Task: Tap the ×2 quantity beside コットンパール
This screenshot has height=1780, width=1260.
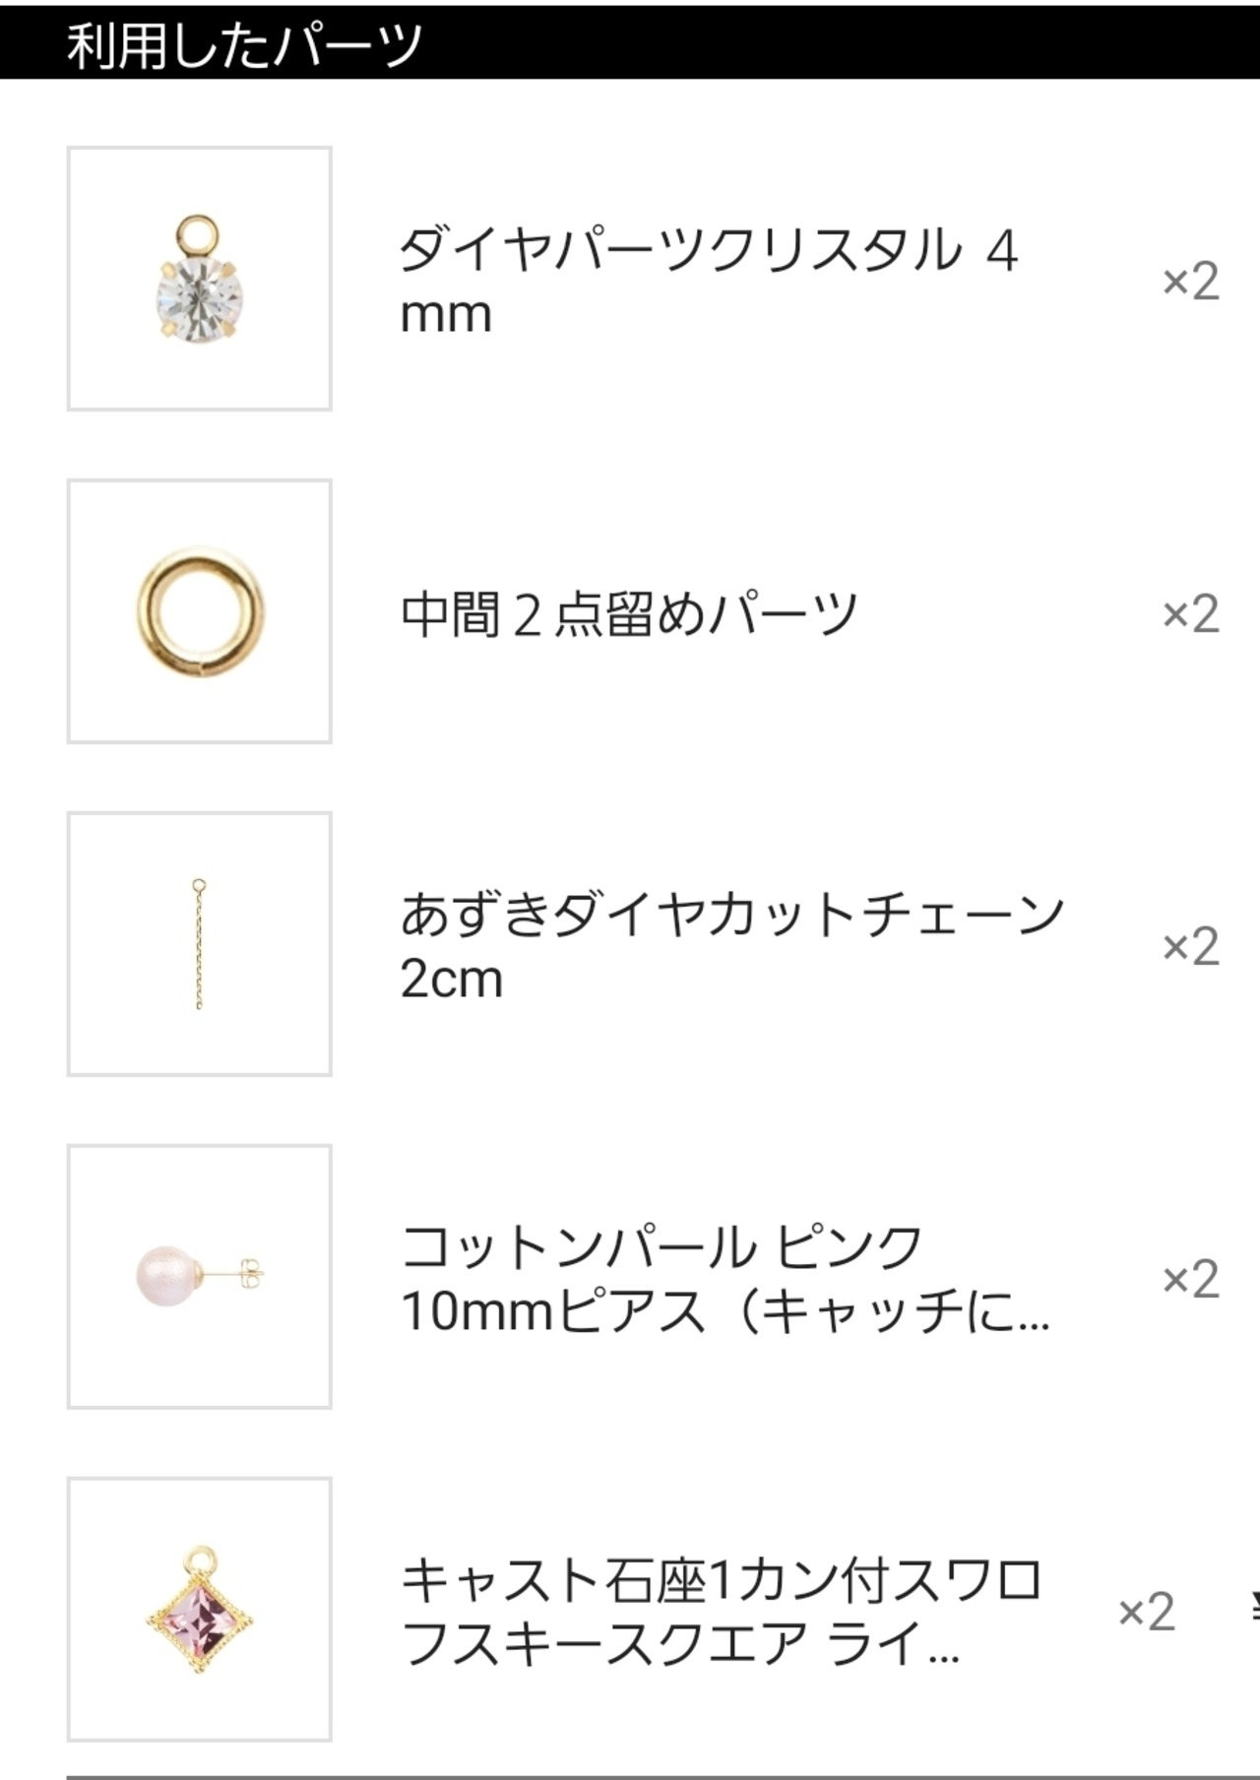Action: point(1190,1280)
